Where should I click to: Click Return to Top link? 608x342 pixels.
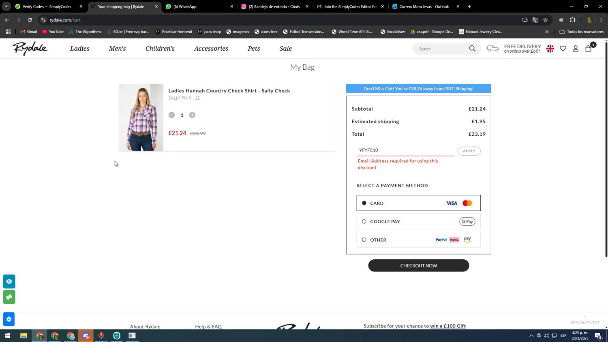pos(585,320)
